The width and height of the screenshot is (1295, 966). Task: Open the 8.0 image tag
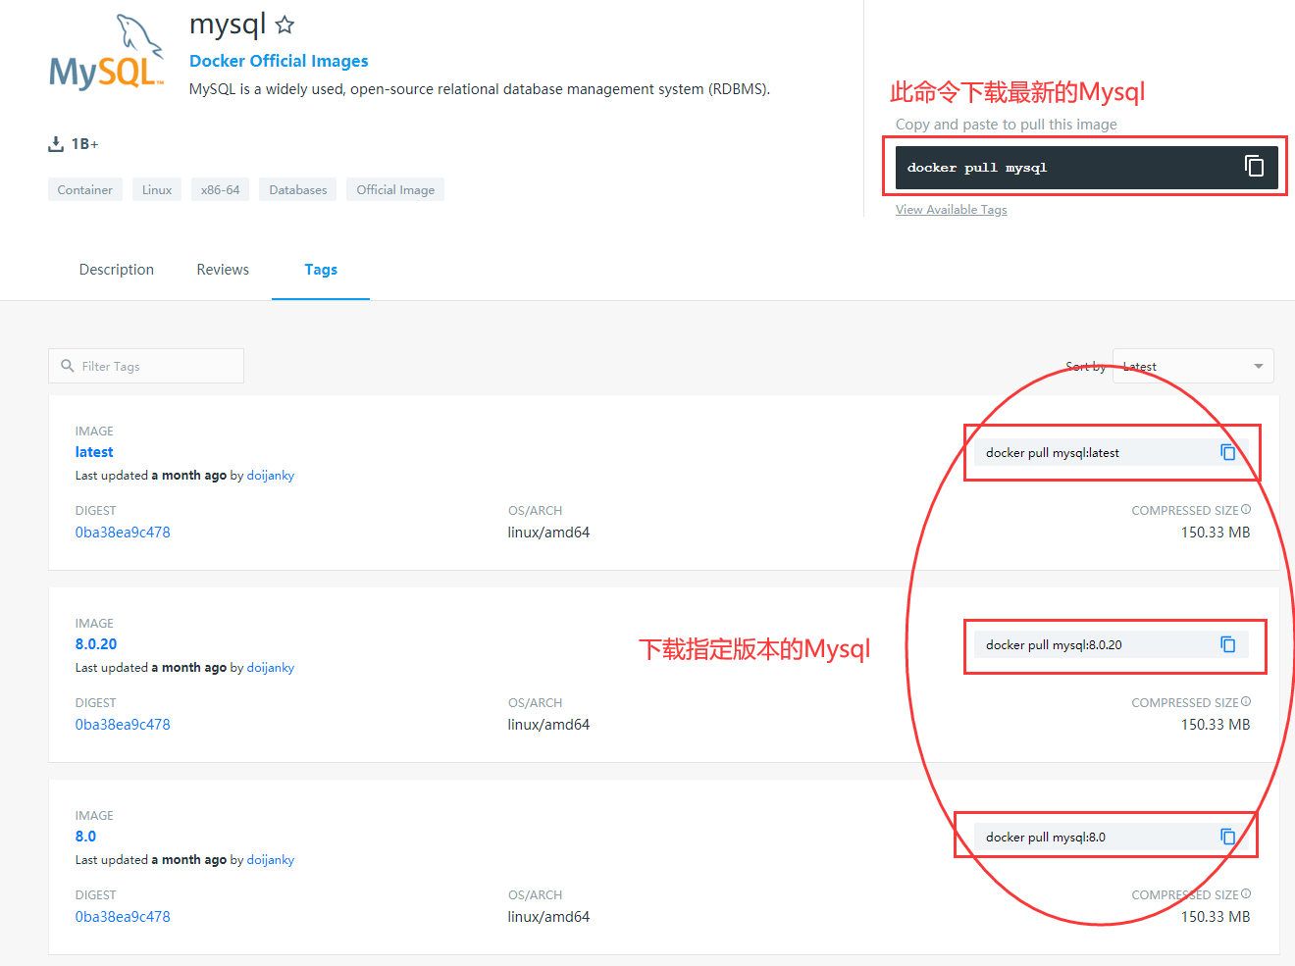point(85,837)
